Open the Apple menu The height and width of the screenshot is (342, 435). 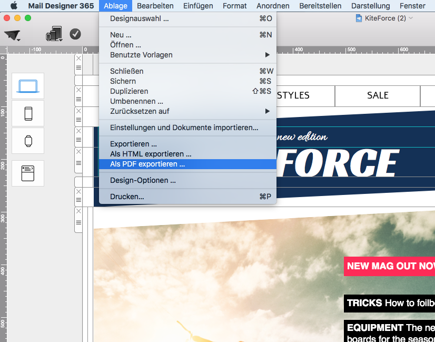point(14,6)
